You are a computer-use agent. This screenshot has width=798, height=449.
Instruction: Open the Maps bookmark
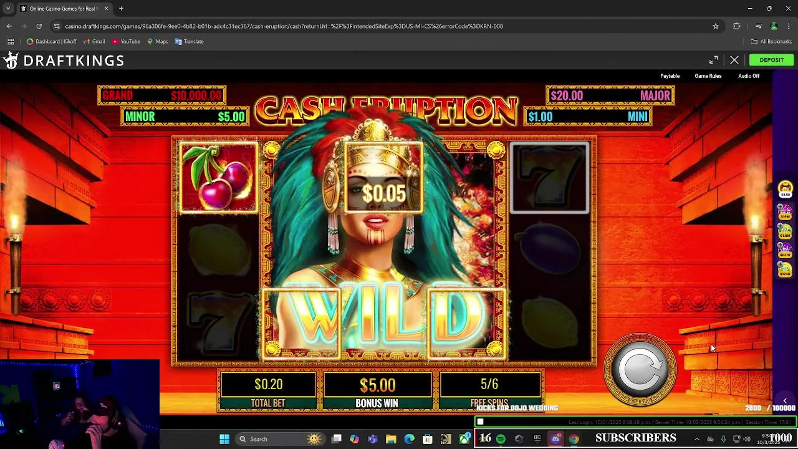[158, 42]
